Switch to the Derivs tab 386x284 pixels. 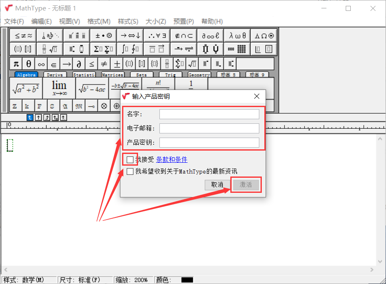[55, 74]
